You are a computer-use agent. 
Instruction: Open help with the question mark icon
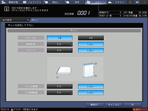click(144, 2)
